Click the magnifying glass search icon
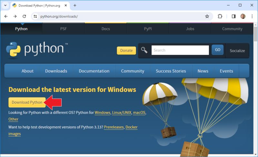 (x=144, y=50)
